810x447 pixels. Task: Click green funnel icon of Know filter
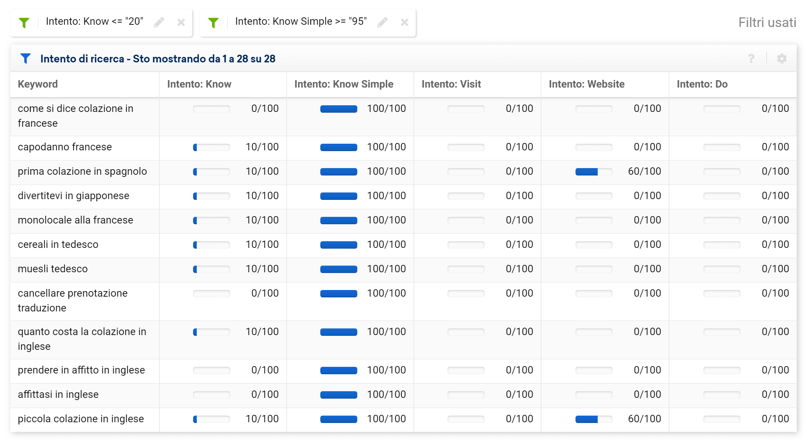(x=24, y=23)
